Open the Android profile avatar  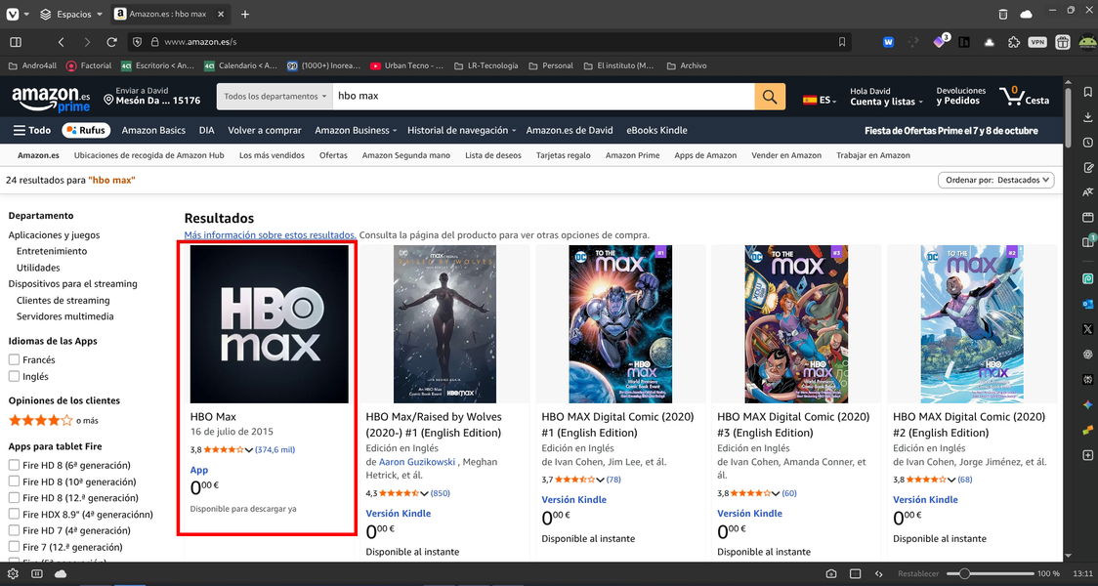click(x=1086, y=42)
